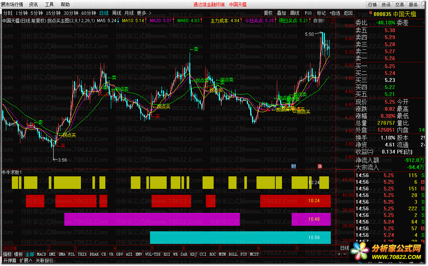428x266 pixels.
Task: Switch to the 60分钟 period
Action: pyautogui.click(x=88, y=13)
